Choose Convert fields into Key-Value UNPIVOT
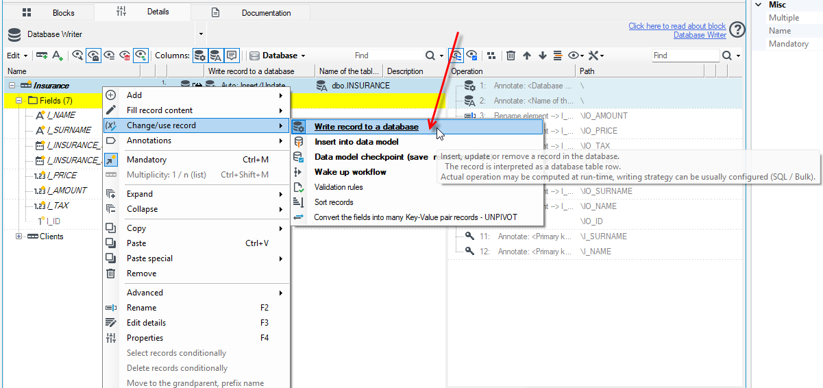 tap(416, 217)
